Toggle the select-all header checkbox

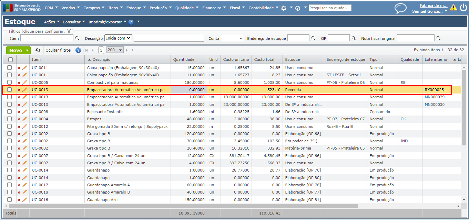coord(10,60)
